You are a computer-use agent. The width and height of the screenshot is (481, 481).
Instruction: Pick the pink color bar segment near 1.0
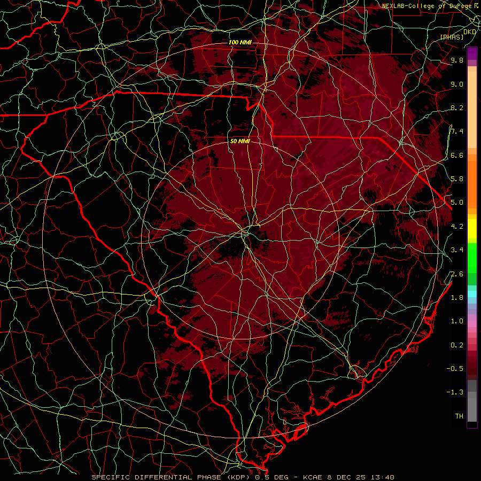(x=472, y=324)
